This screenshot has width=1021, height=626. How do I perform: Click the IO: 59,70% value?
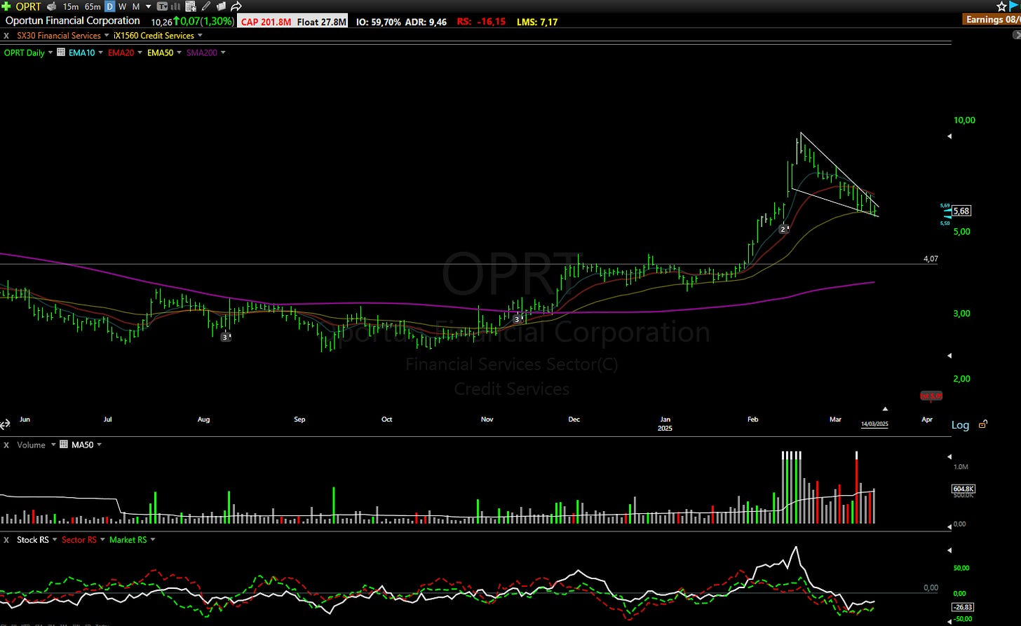(x=379, y=22)
